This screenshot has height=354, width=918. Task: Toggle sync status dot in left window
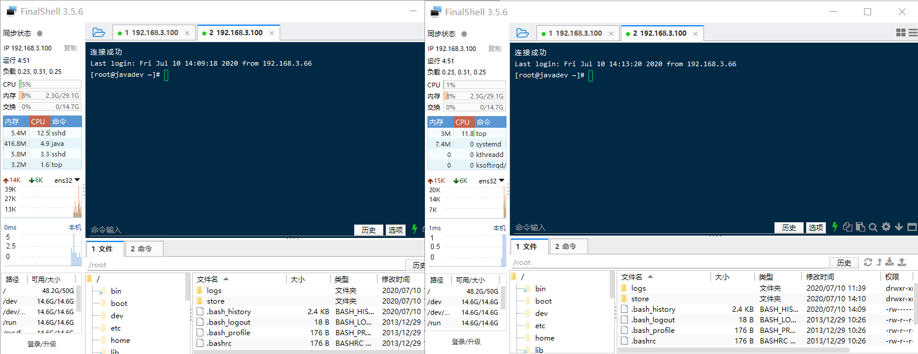click(x=40, y=33)
